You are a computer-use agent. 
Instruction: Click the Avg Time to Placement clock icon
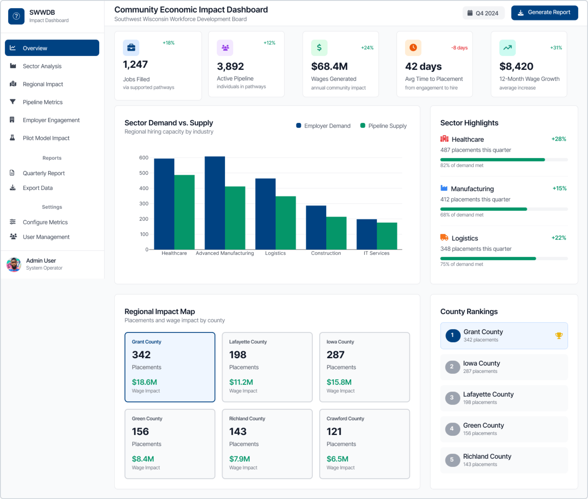pos(413,47)
